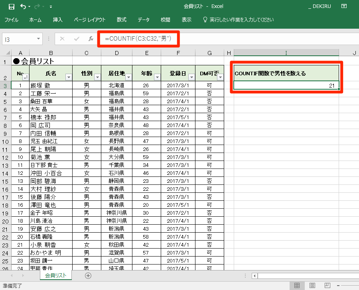Image resolution: width=359 pixels, height=290 pixels.
Task: Select row 10 header
Action: [5, 141]
